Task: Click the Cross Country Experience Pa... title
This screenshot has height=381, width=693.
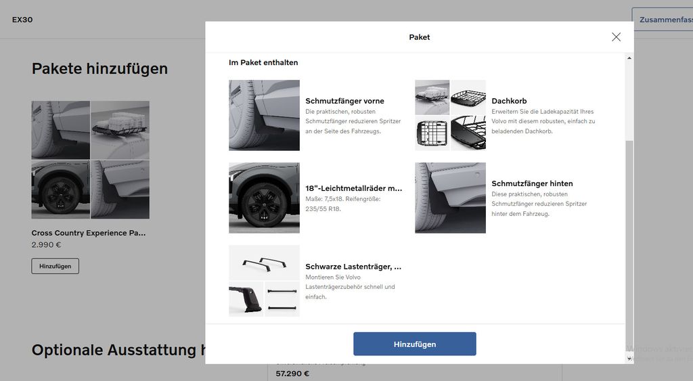Action: click(x=89, y=233)
